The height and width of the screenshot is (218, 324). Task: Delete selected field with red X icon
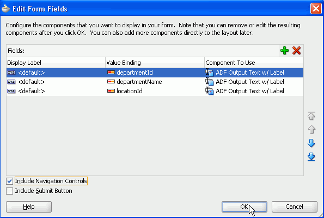pos(296,51)
